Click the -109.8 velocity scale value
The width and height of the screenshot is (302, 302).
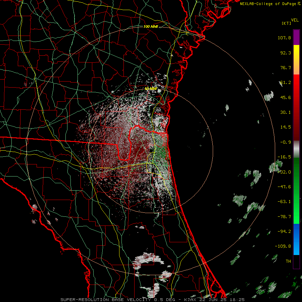(x=283, y=246)
